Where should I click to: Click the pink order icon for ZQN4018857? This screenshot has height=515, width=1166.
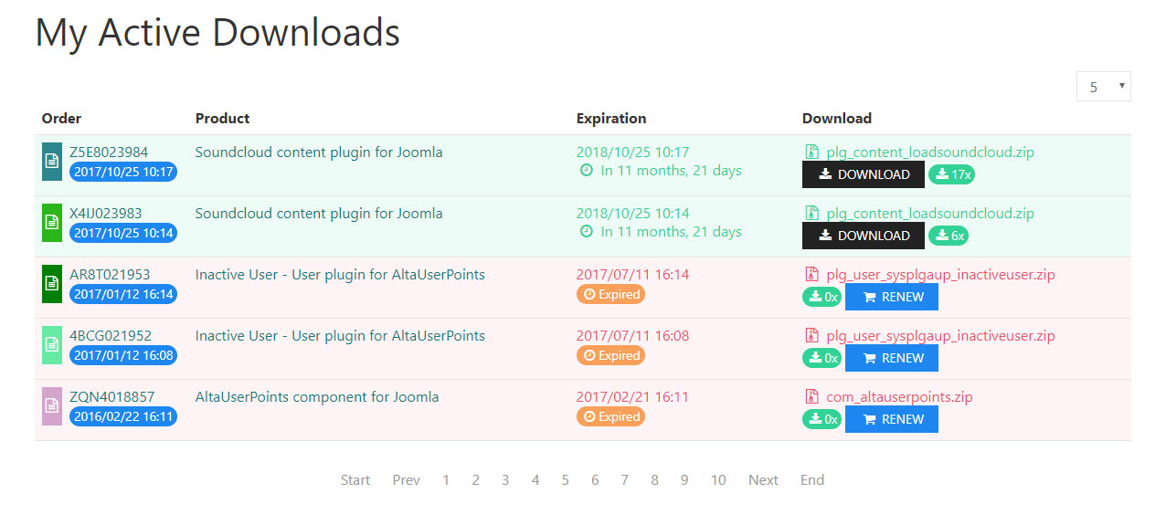tap(52, 406)
